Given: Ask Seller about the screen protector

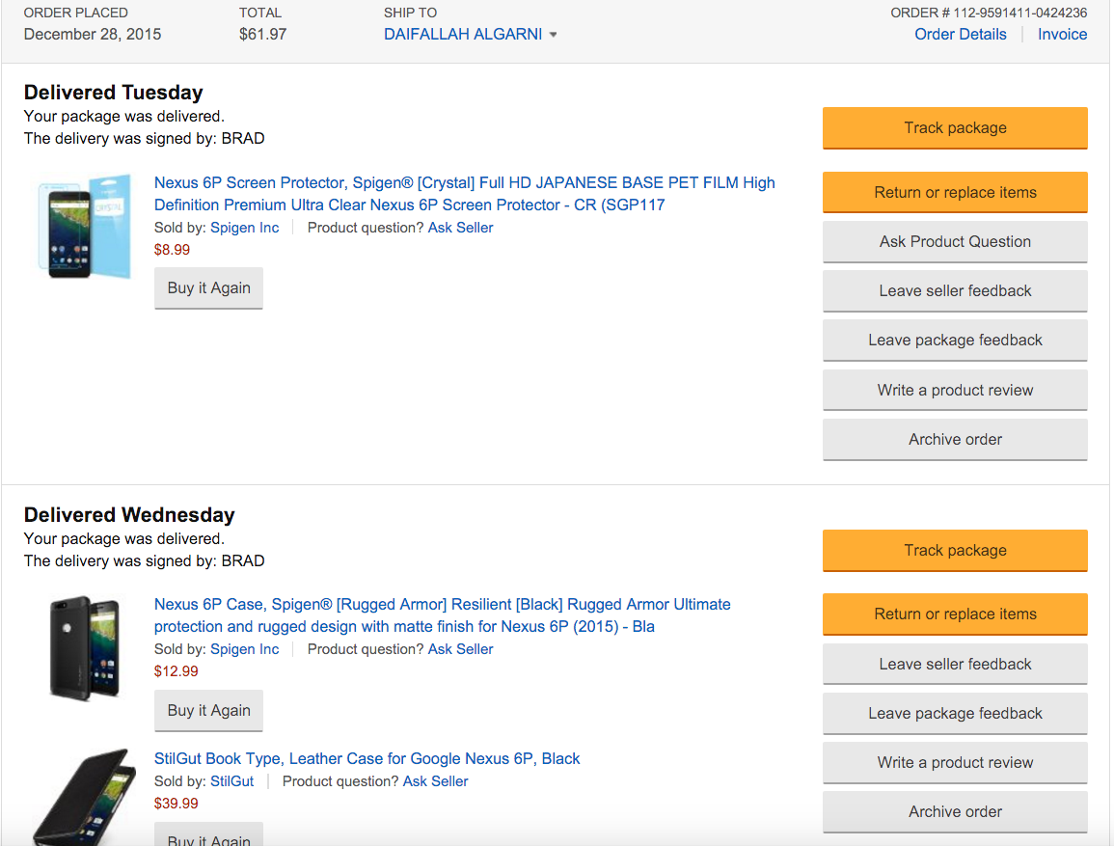Looking at the screenshot, I should (460, 228).
